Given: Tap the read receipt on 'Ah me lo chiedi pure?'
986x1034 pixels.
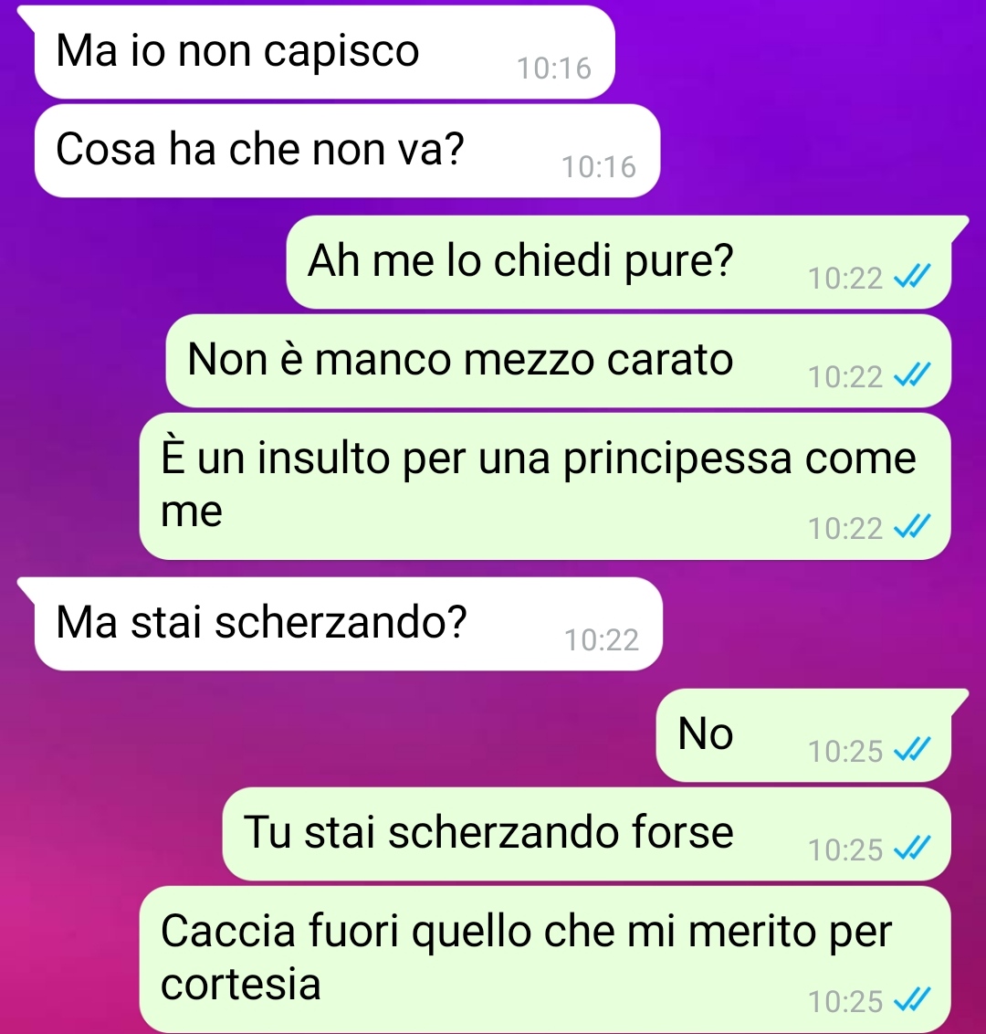Looking at the screenshot, I should click(x=911, y=277).
